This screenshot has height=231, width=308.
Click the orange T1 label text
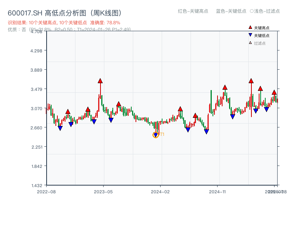pyautogui.click(x=162, y=134)
